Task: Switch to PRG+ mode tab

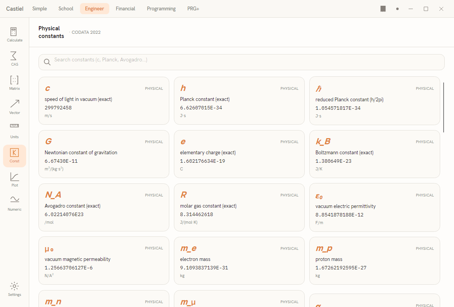Action: click(193, 9)
